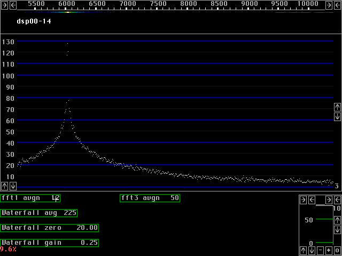
Task: Click the 40 dB scale label
Action: [x=10, y=143]
